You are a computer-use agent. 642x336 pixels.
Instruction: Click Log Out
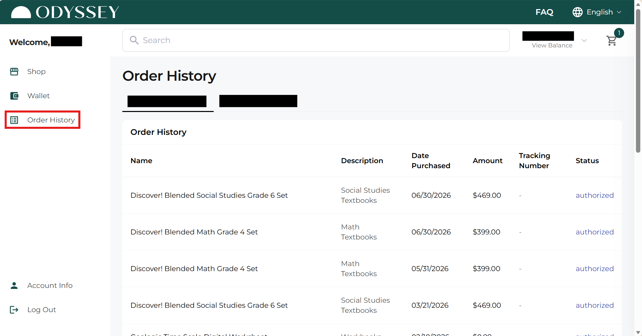pos(41,310)
